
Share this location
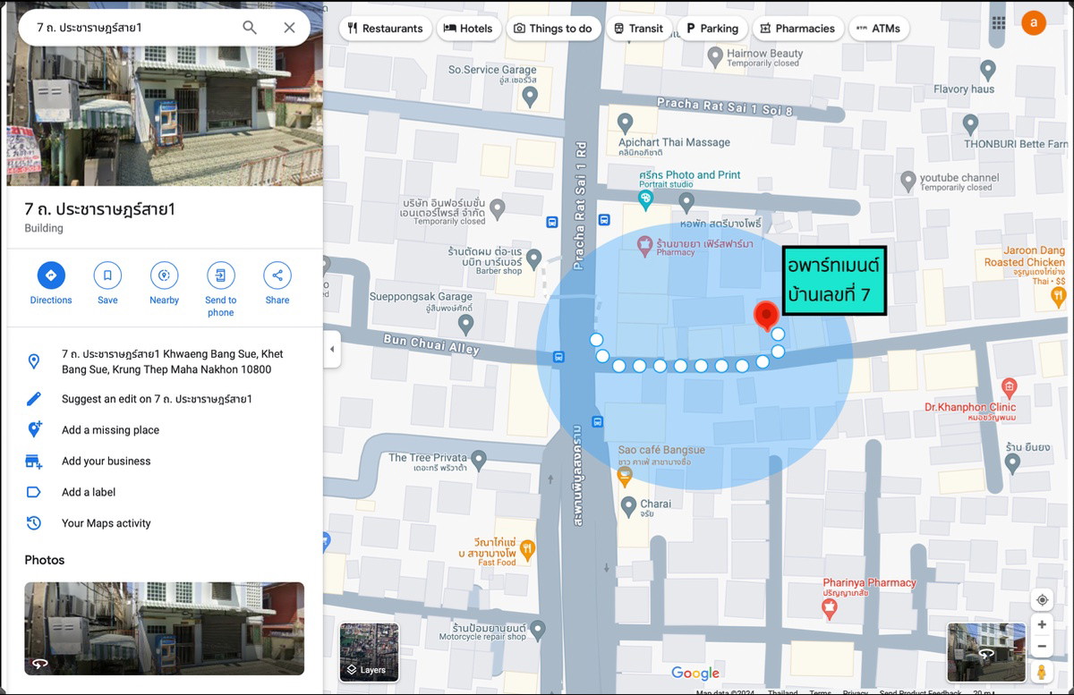277,284
